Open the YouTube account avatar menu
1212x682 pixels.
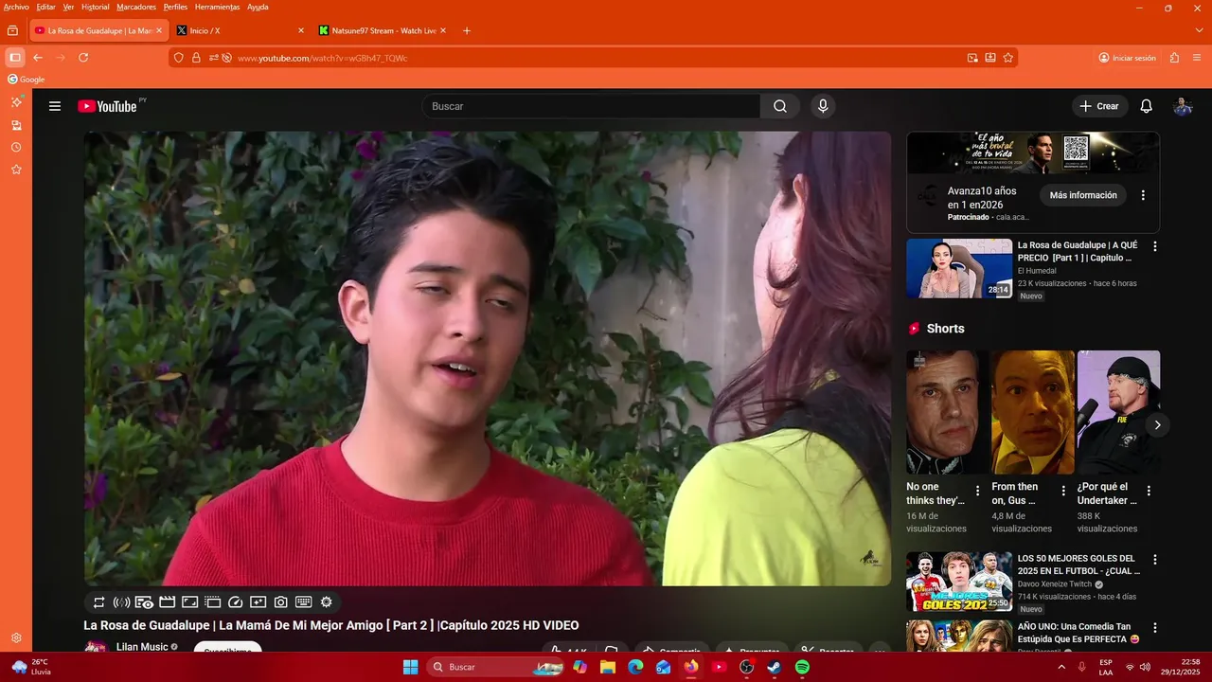(1183, 106)
